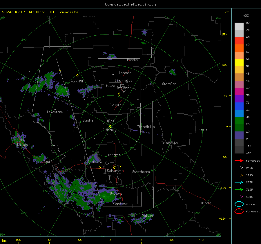This screenshot has width=261, height=244.
Task: Click the green radar echo over Okotoks
Action: click(106, 196)
